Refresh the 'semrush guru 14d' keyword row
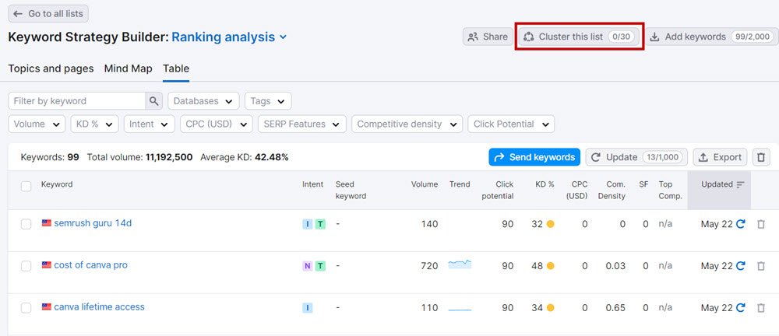Image resolution: width=779 pixels, height=336 pixels. 740,224
